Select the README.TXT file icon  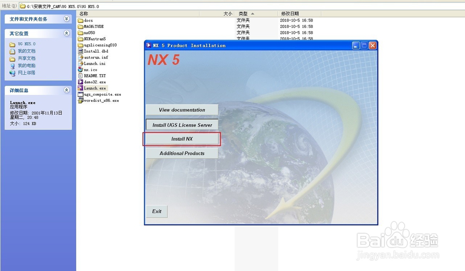tap(80, 76)
